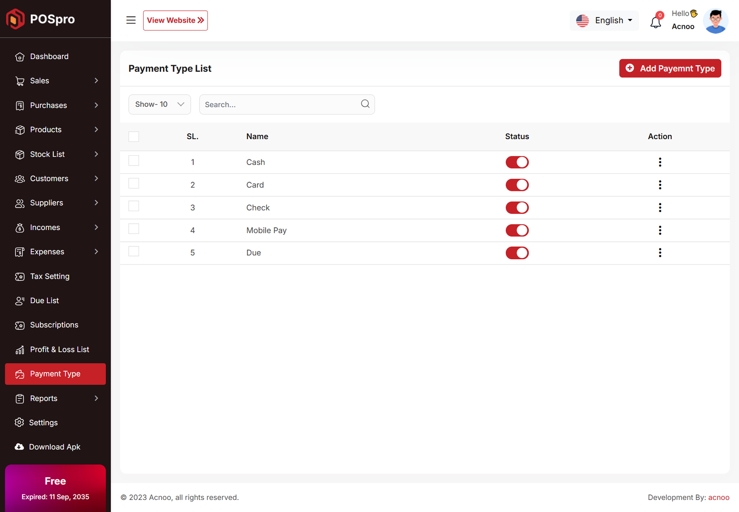Click the View Website button

click(x=175, y=20)
